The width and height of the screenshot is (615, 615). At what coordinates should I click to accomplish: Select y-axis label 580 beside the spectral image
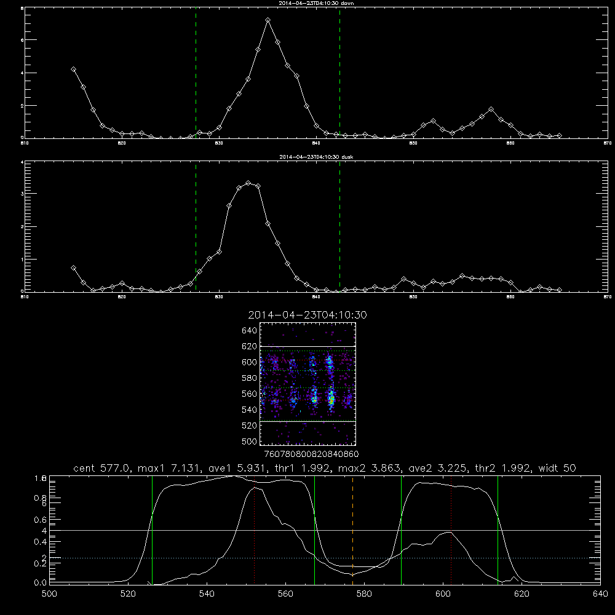250,378
